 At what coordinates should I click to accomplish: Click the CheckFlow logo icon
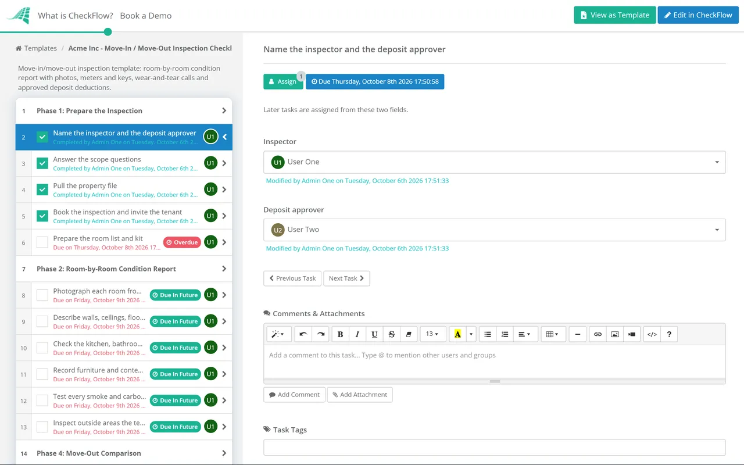pyautogui.click(x=19, y=15)
